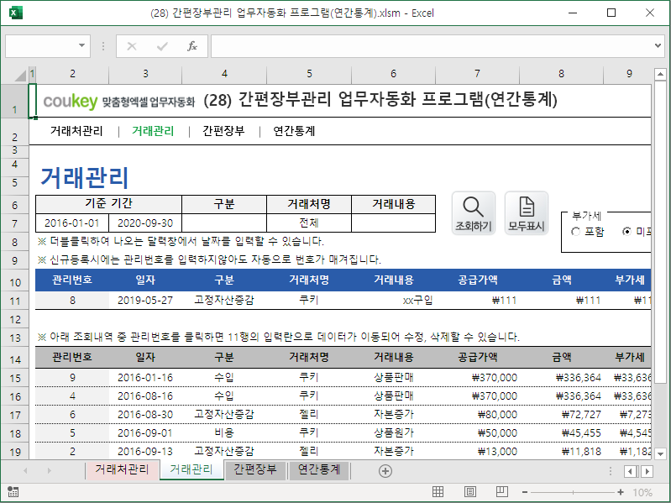Click management number 5 in row 18
The height and width of the screenshot is (503, 671).
pyautogui.click(x=72, y=432)
